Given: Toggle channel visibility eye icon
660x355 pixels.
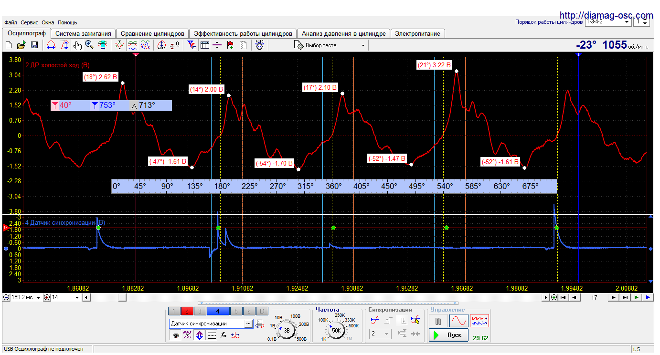Looking at the screenshot, I should pyautogui.click(x=176, y=335).
